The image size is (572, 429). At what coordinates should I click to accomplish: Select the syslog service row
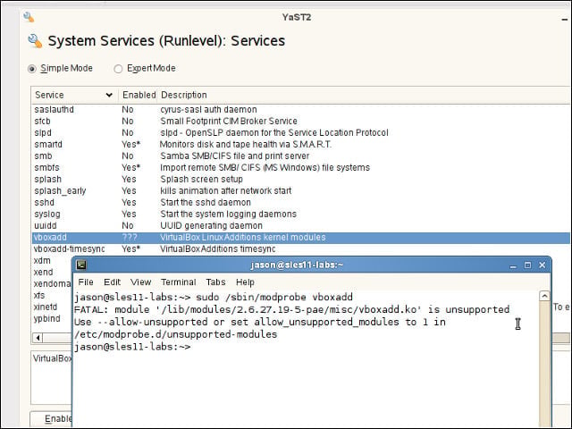pyautogui.click(x=301, y=214)
